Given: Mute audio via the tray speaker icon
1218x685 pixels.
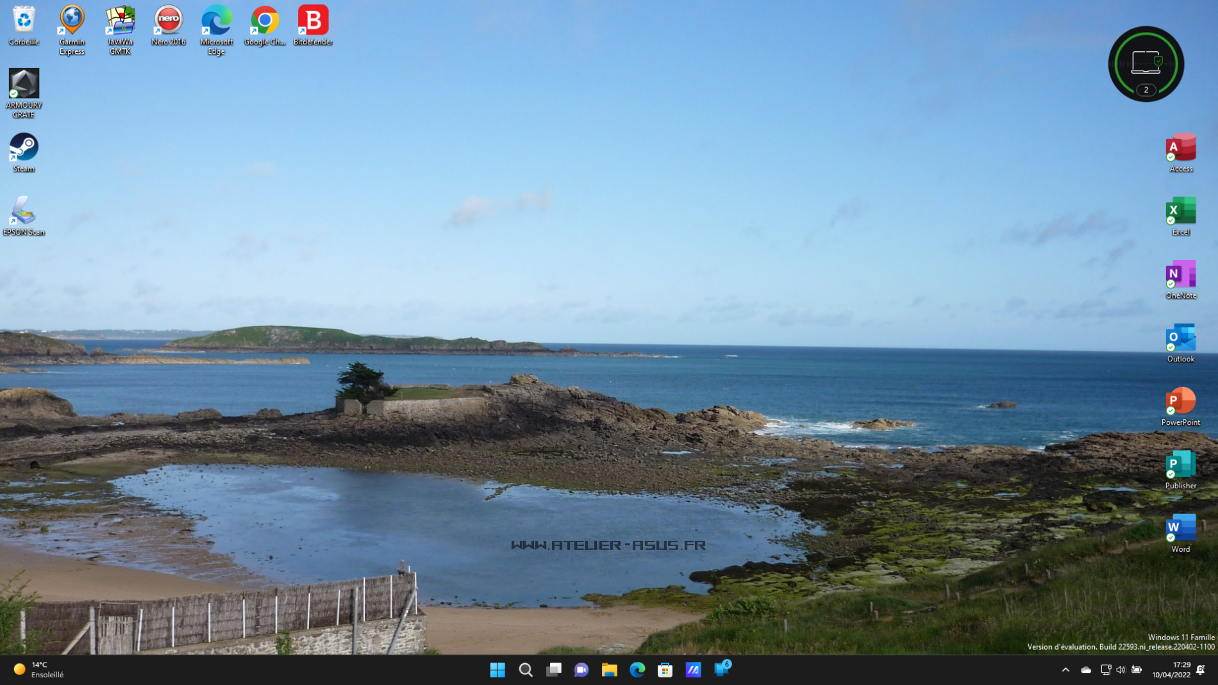Looking at the screenshot, I should [x=1121, y=670].
